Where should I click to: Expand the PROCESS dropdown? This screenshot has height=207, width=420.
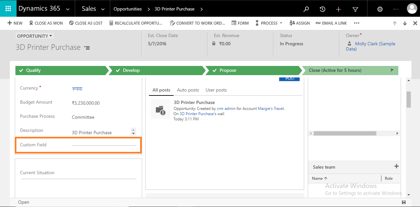pyautogui.click(x=281, y=23)
